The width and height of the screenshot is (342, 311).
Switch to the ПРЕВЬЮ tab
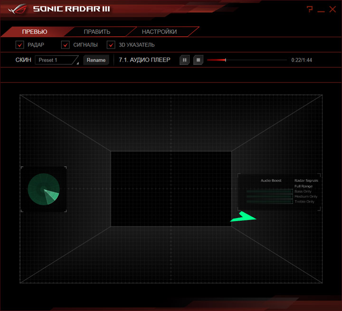[x=35, y=32]
